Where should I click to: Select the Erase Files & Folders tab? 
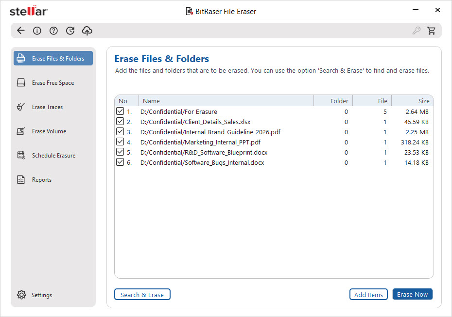coord(53,58)
